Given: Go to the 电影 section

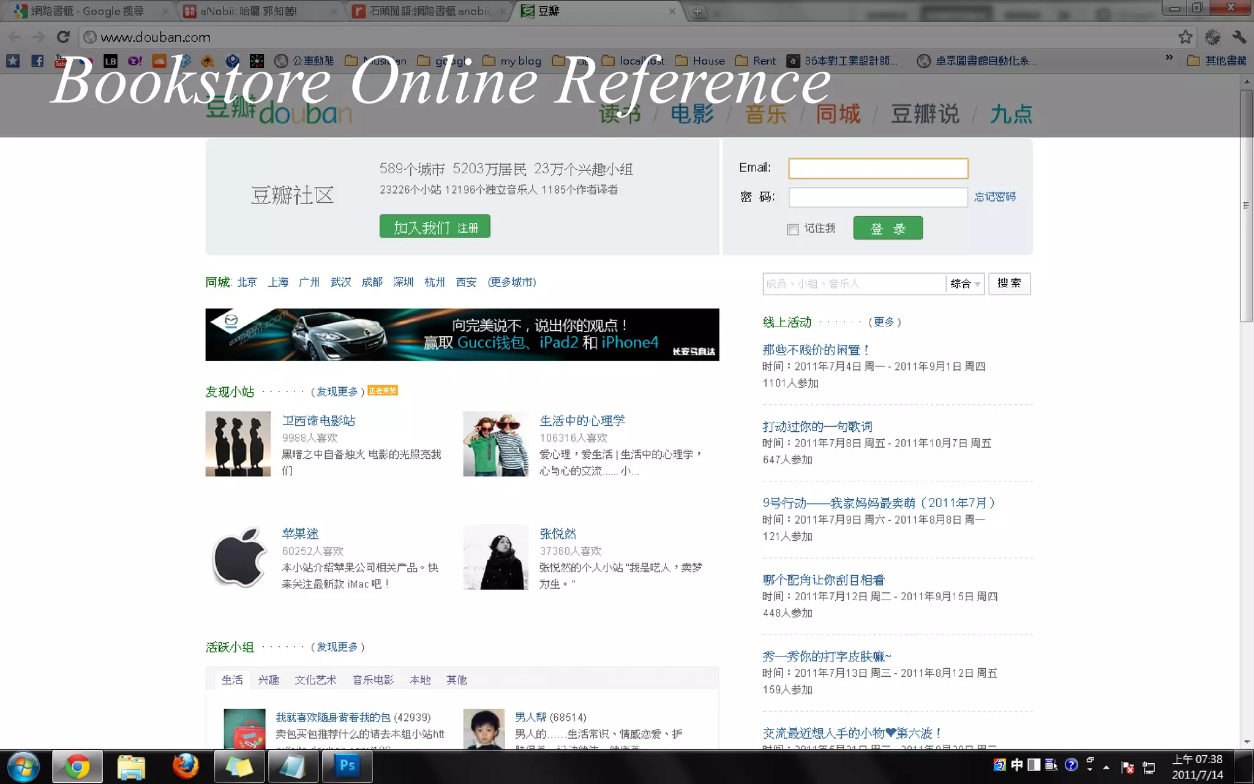Looking at the screenshot, I should click(693, 113).
